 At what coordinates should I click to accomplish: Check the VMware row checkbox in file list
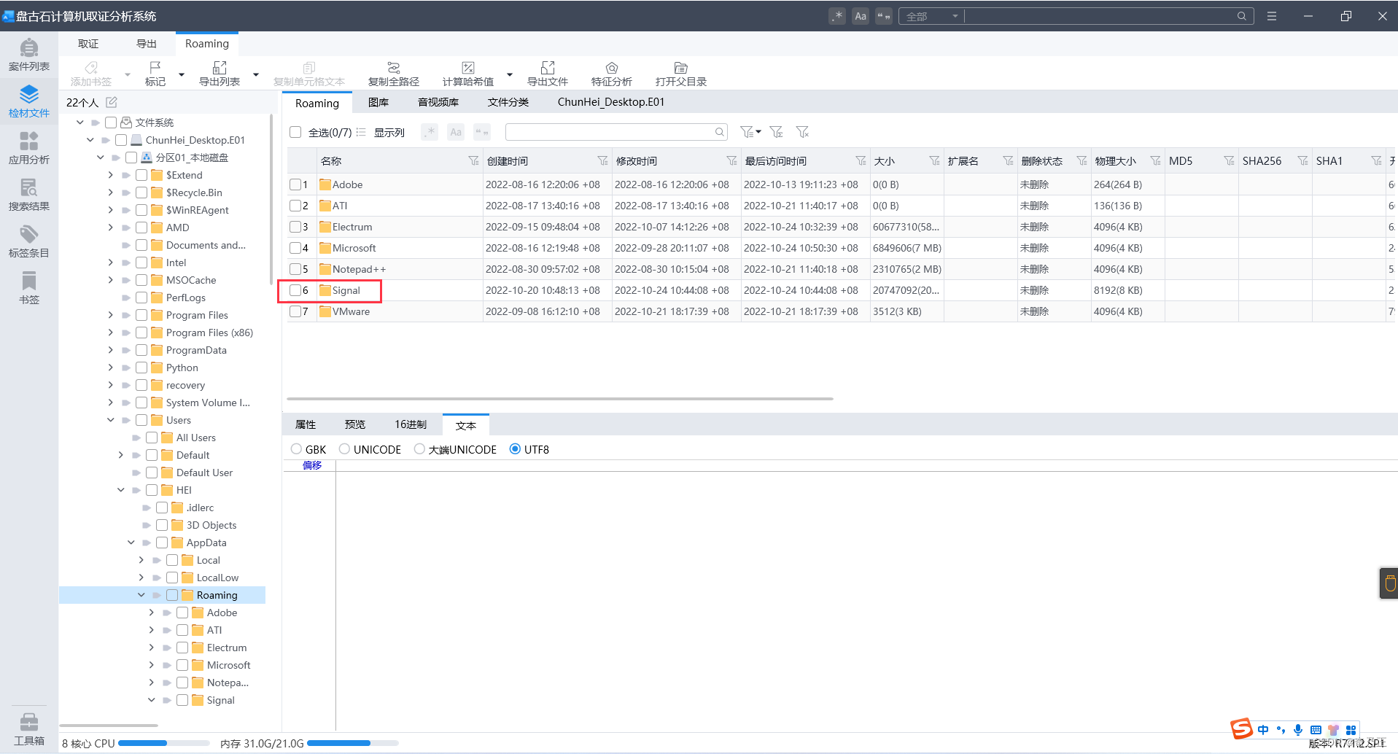pos(295,311)
